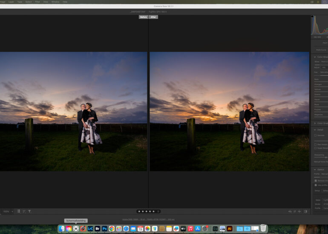The image size is (328, 234).
Task: Switch to the Optics Profile tab
Action: click(316, 174)
